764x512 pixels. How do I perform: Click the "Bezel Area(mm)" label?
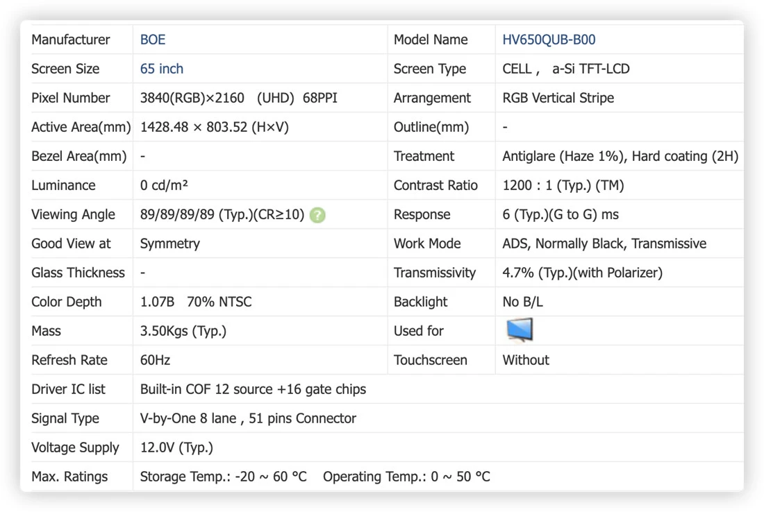click(x=79, y=156)
